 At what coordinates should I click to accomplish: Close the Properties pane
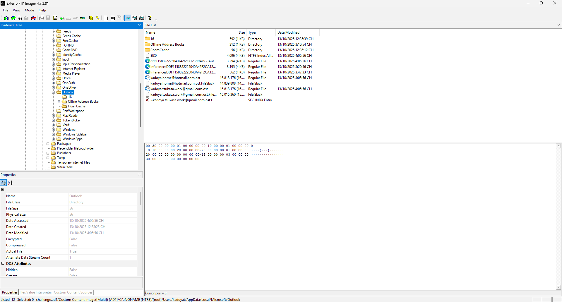tap(140, 175)
